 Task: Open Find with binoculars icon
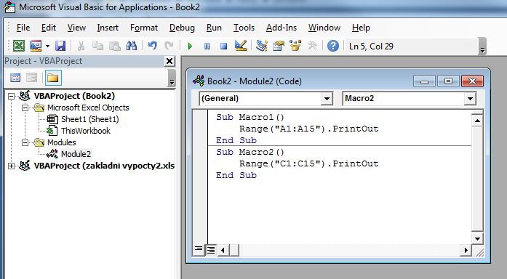[x=131, y=46]
